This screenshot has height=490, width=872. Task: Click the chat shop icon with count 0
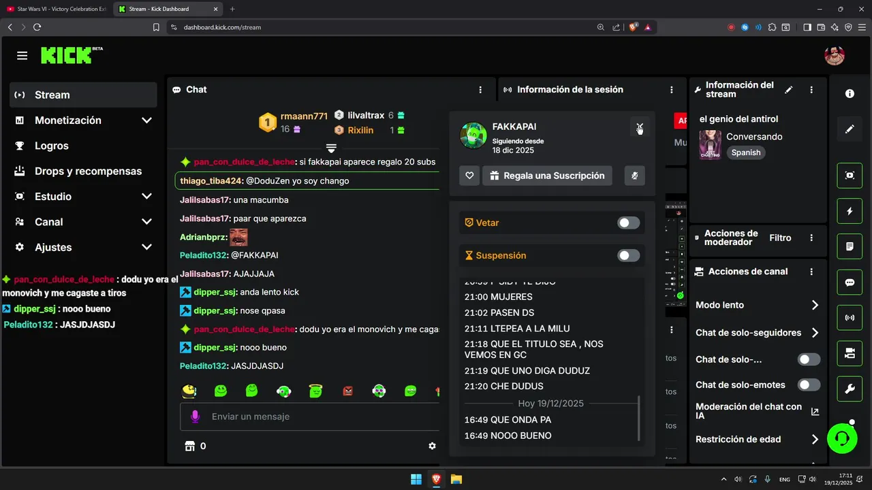(x=196, y=446)
